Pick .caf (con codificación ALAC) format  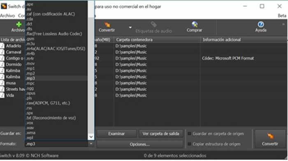coord(56,14)
